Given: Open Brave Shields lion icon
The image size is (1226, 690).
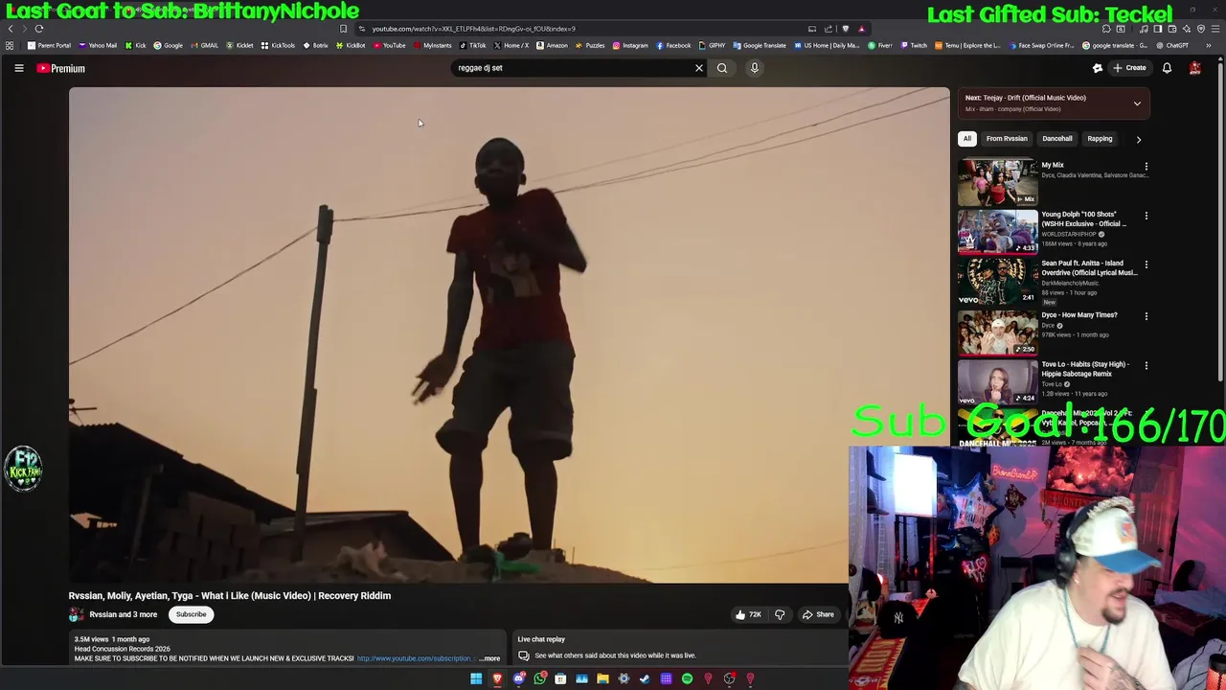Looking at the screenshot, I should (x=845, y=29).
